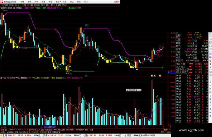Screen dimensions: 212x137
Task: Open the 热点 menu
Action: click(79, 2)
